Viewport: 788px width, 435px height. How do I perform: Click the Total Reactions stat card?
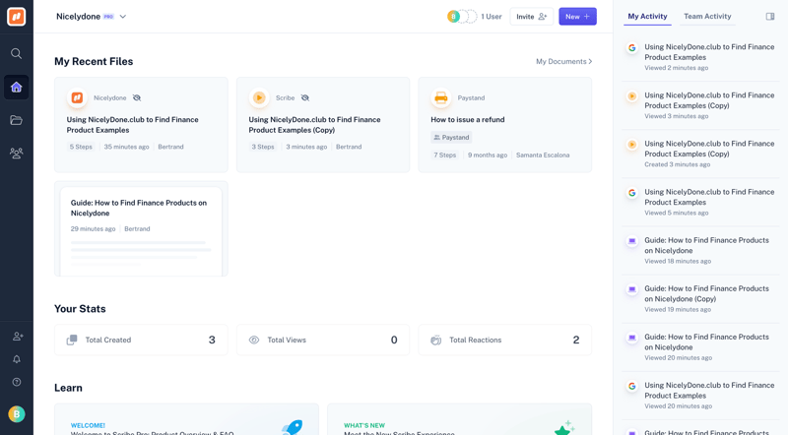pyautogui.click(x=504, y=341)
